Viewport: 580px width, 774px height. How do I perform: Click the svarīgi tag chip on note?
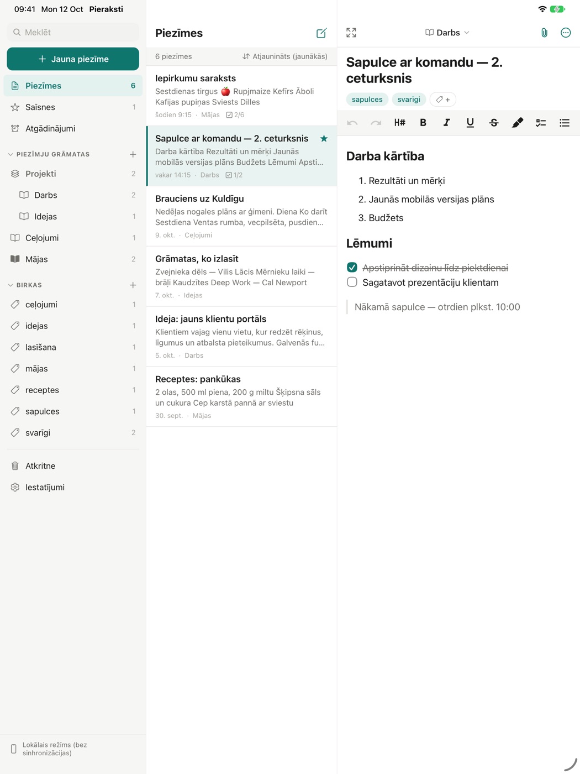click(x=409, y=100)
